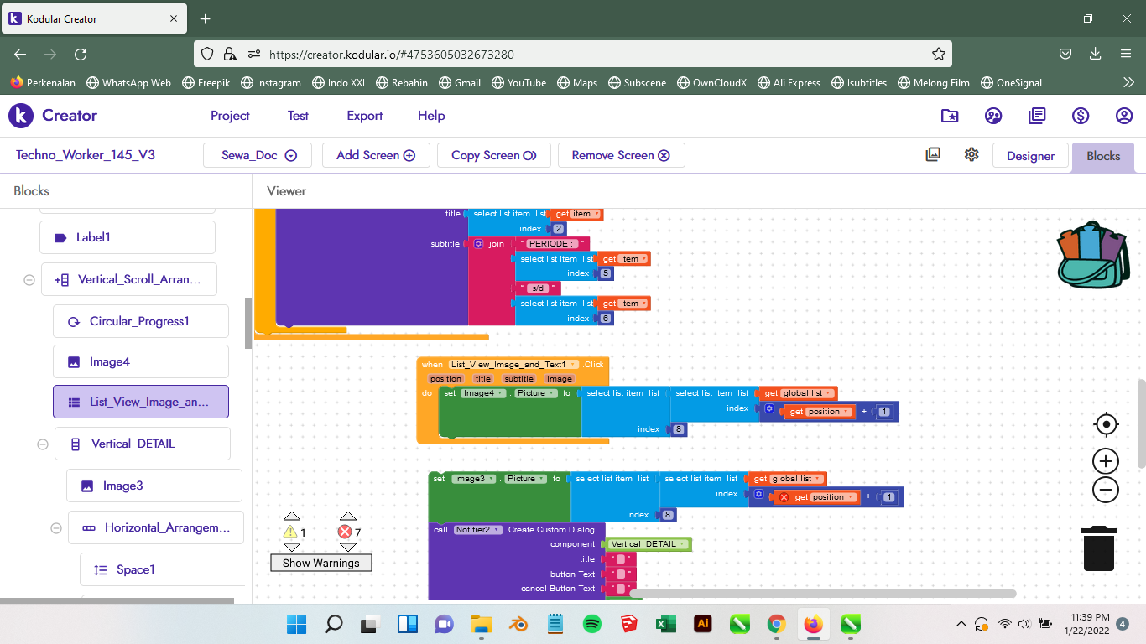The image size is (1146, 644).
Task: Click the trash can in workspace
Action: coord(1098,548)
